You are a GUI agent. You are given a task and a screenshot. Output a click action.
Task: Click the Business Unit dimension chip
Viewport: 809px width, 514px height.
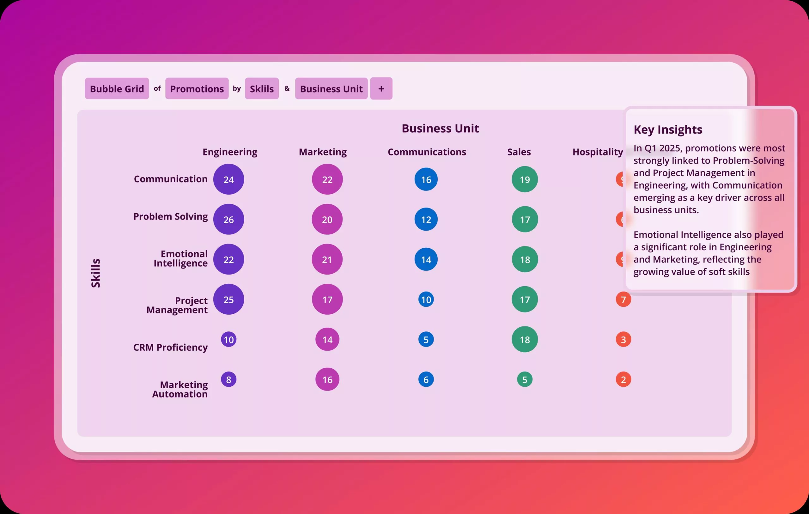tap(331, 89)
